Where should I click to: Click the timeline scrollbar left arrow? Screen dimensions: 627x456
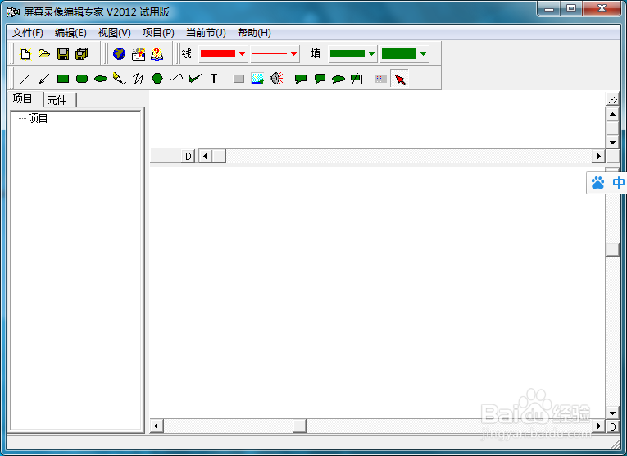point(205,156)
